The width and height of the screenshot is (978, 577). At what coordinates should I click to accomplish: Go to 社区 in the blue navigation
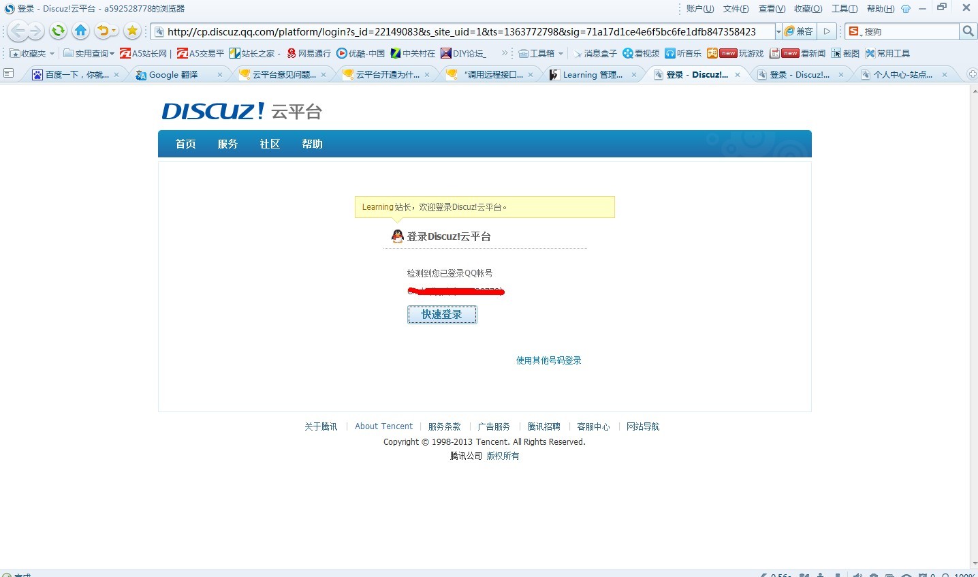tap(270, 144)
